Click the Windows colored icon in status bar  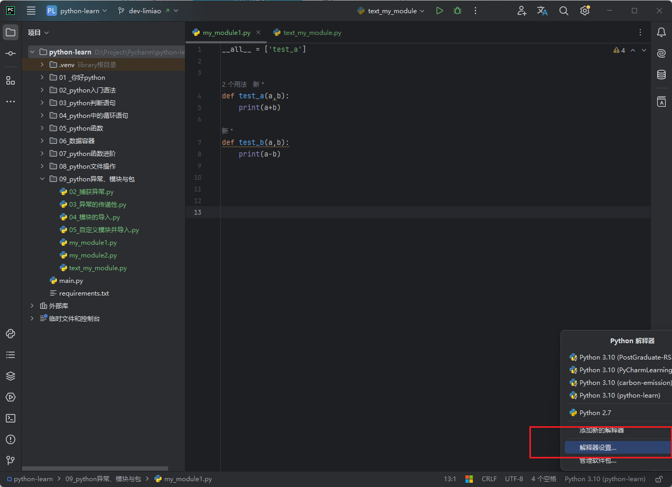469,479
